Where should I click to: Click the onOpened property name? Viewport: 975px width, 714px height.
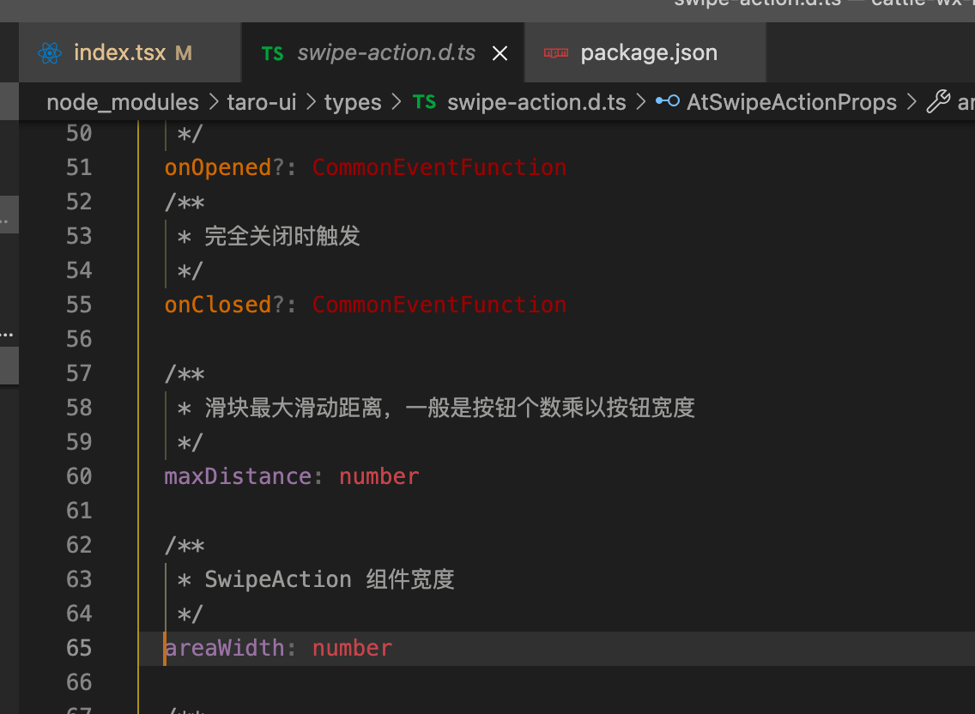[218, 167]
